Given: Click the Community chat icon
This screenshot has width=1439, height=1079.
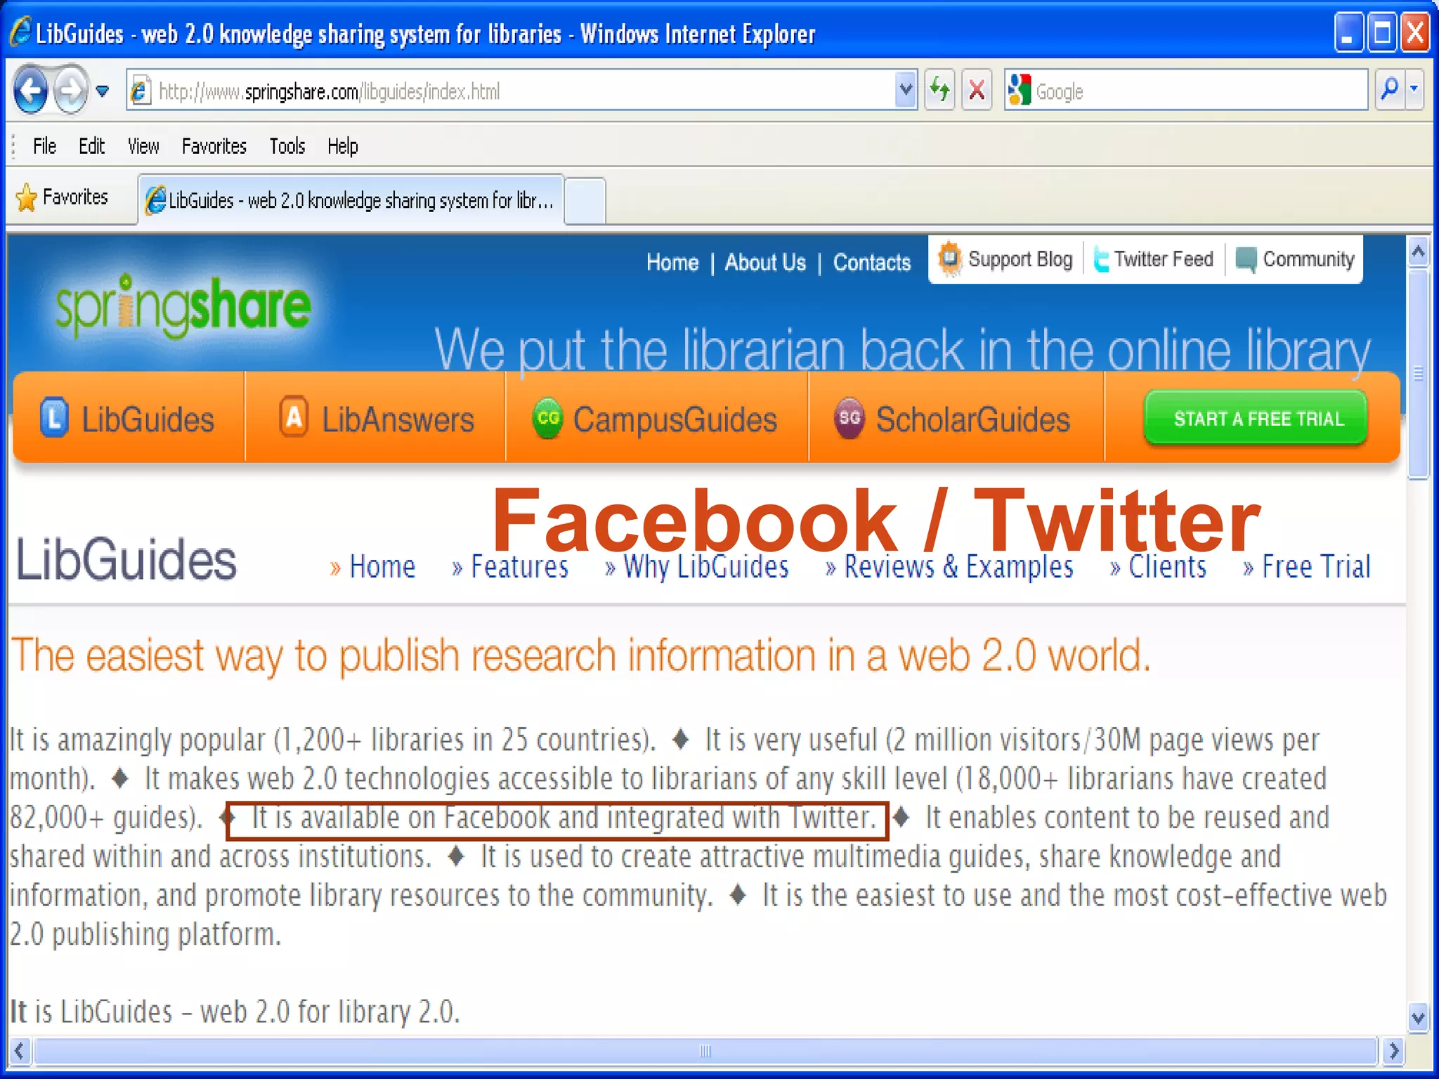Looking at the screenshot, I should tap(1246, 260).
